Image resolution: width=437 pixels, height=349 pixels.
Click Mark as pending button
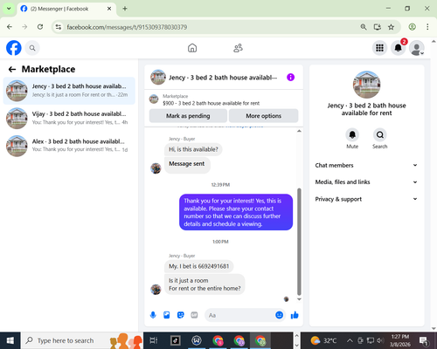click(x=188, y=116)
